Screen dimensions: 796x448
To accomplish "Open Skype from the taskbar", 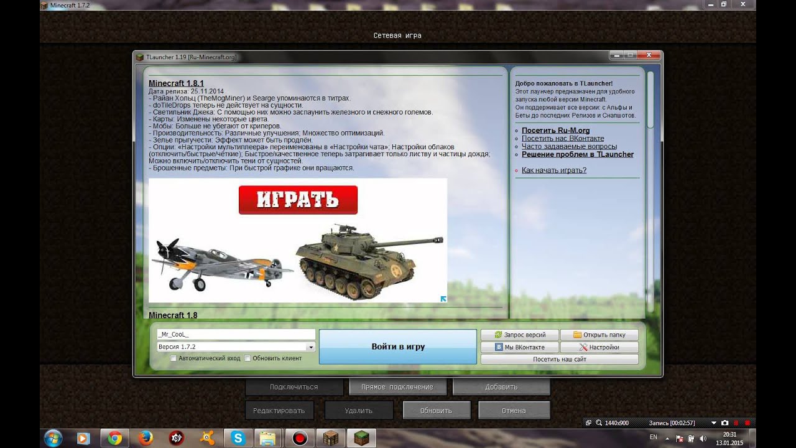I will (238, 438).
